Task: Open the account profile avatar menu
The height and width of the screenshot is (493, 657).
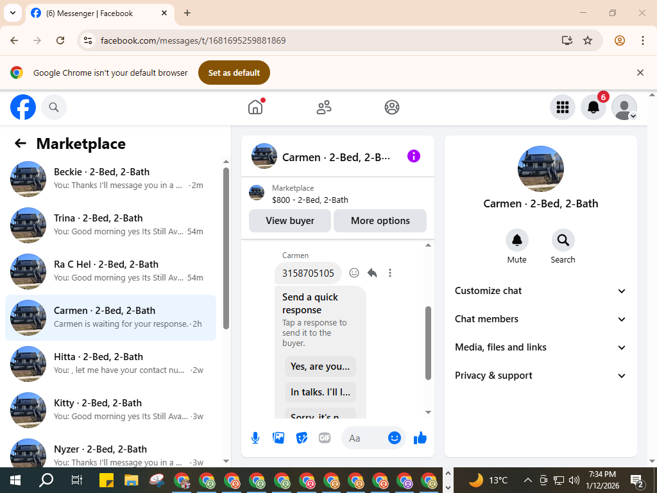Action: pyautogui.click(x=624, y=107)
